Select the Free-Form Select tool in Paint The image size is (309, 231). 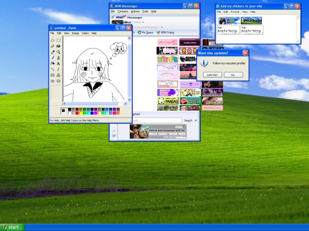coord(53,40)
